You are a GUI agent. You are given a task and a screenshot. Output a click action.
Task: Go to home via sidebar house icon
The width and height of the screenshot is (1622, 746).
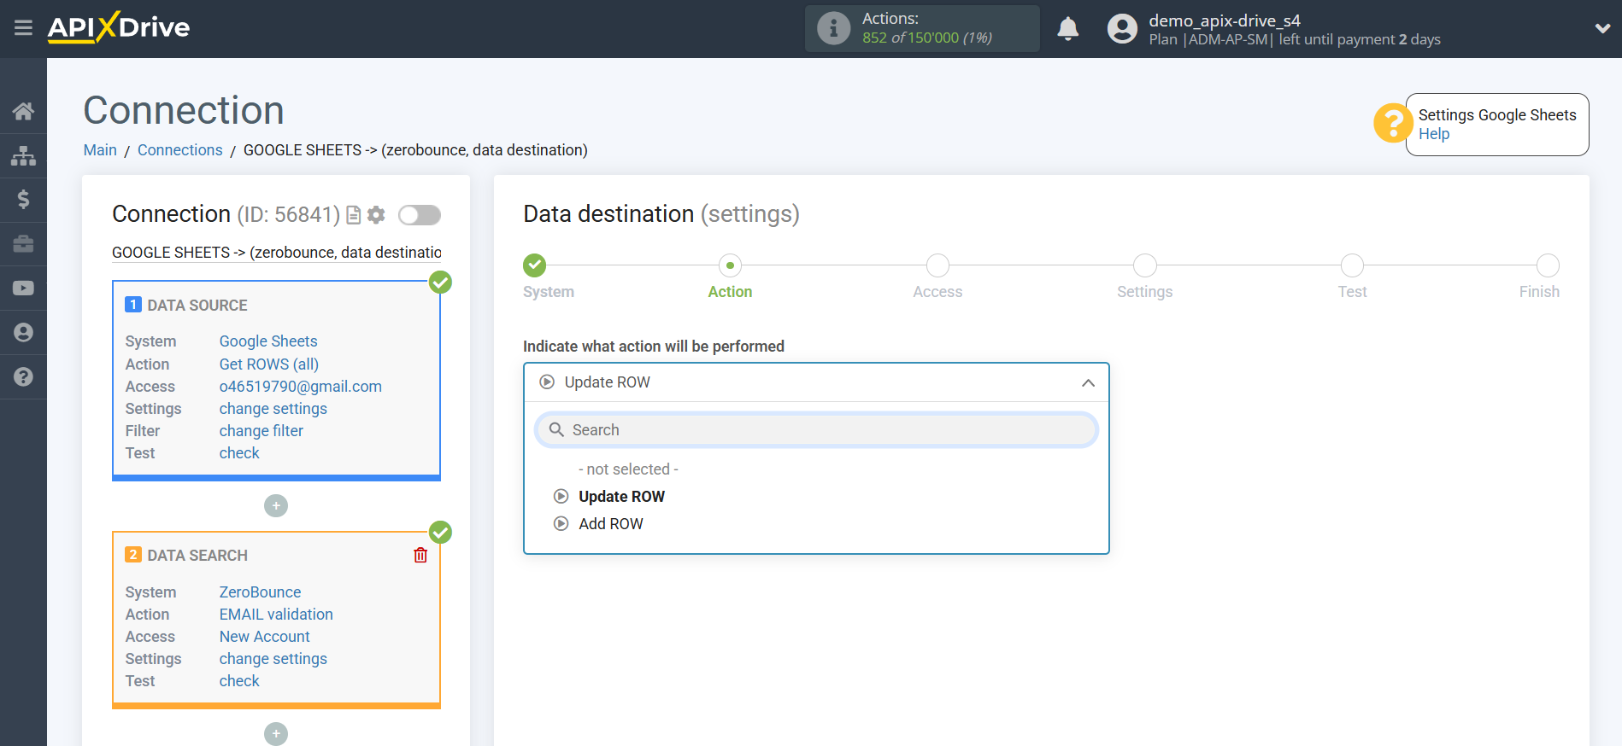(x=23, y=111)
